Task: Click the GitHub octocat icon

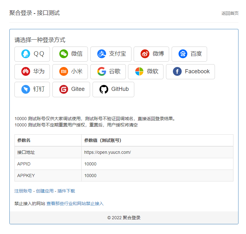Action: 104,89
